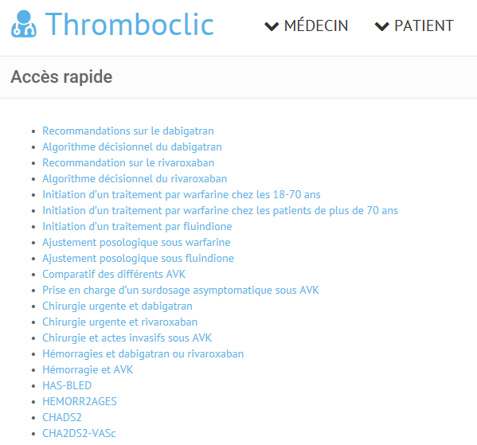View Ajustement posologique sous warfarine
The image size is (477, 445).
tap(136, 243)
